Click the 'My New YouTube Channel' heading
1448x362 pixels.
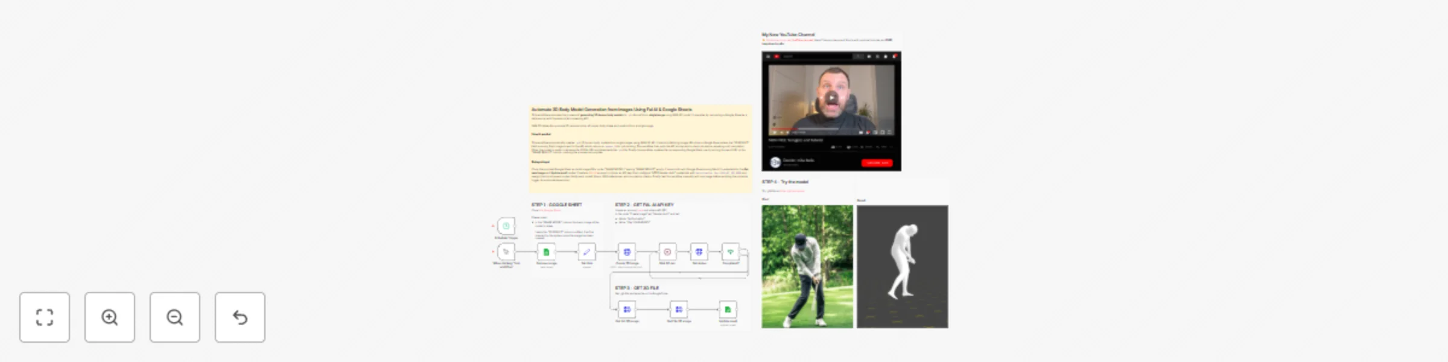(788, 34)
